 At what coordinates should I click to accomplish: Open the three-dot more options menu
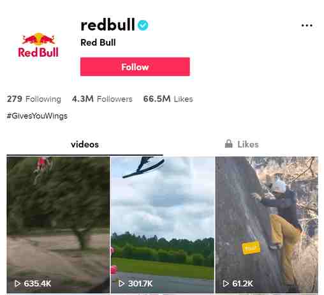click(x=307, y=26)
